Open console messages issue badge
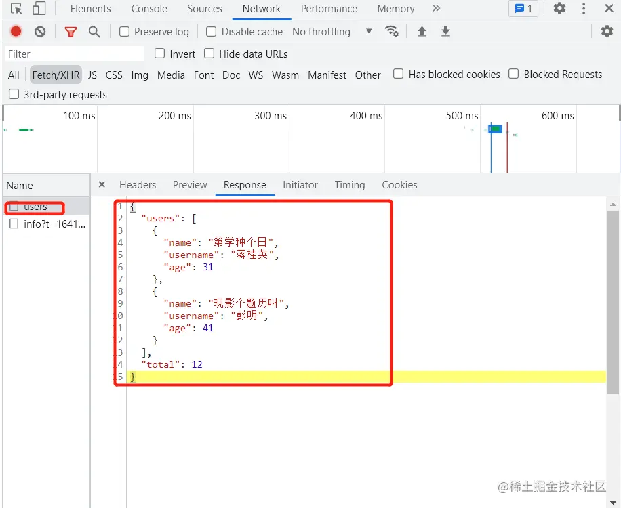Screen dimensions: 621x508 523,8
